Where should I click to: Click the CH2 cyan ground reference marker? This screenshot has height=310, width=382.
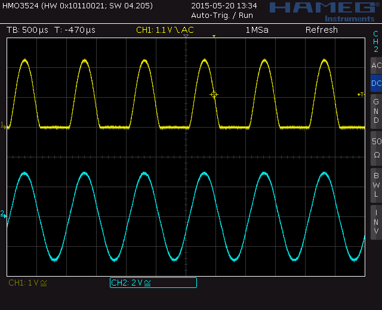tap(4, 215)
